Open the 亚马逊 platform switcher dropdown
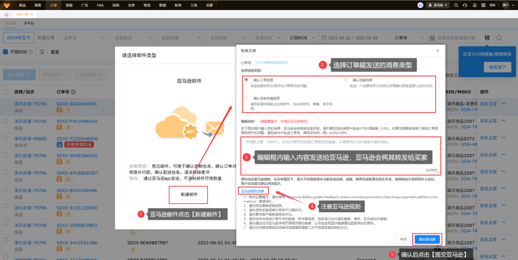This screenshot has height=260, width=518. [438, 5]
